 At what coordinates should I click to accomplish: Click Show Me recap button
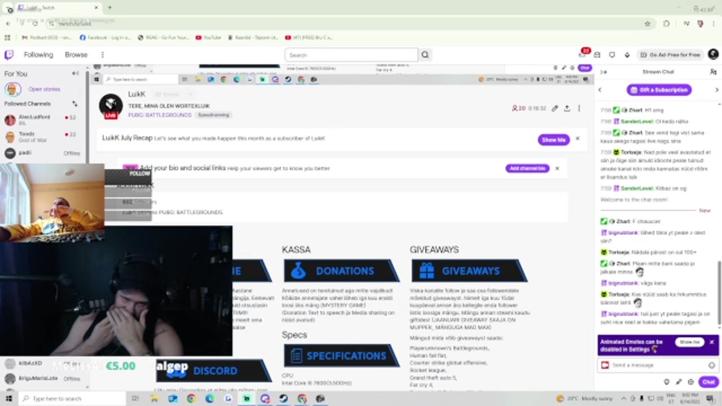pos(553,140)
